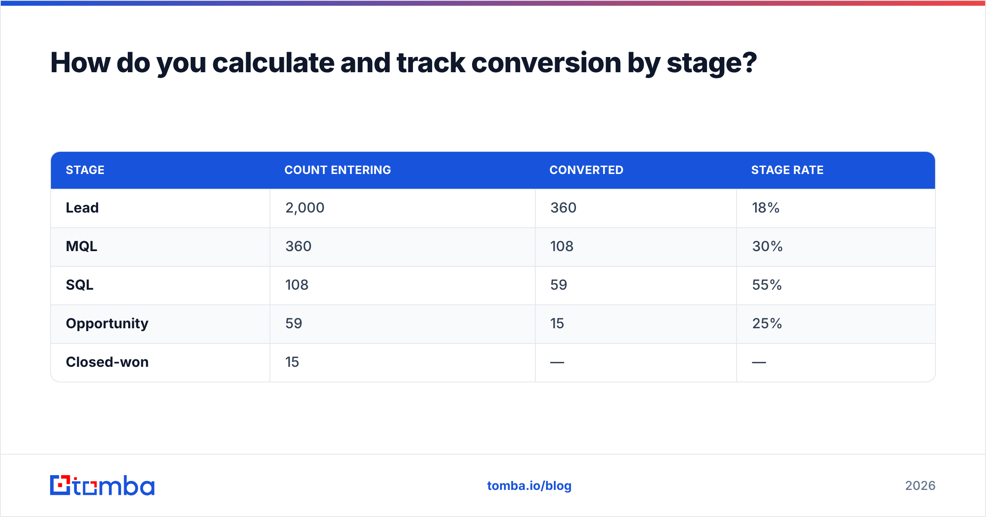This screenshot has height=517, width=986.
Task: Click the 108 count in SQL row
Action: point(297,285)
